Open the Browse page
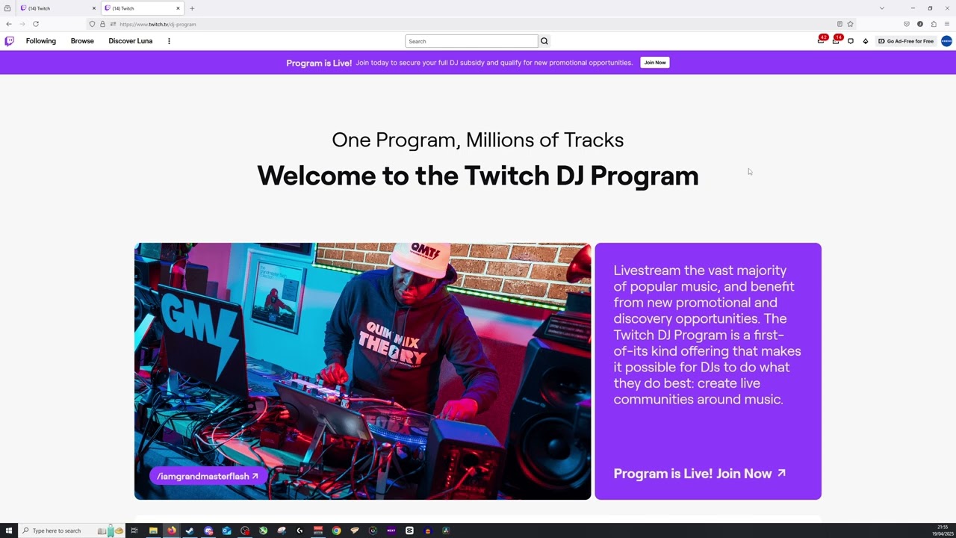The height and width of the screenshot is (538, 956). [82, 41]
